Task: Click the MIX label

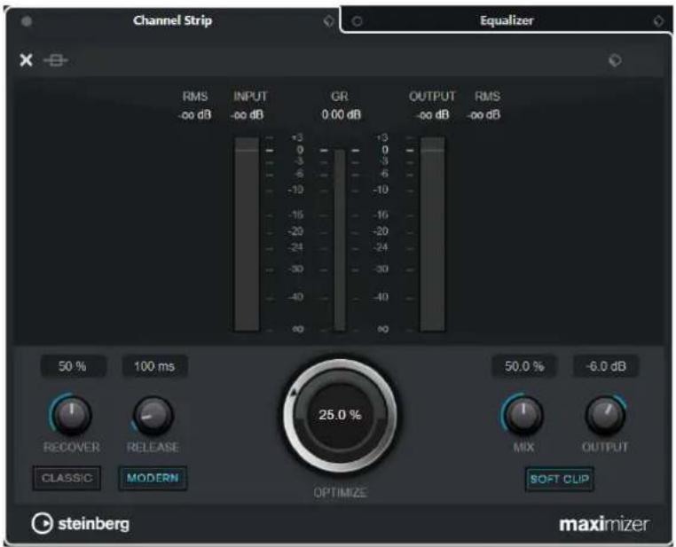Action: click(523, 447)
